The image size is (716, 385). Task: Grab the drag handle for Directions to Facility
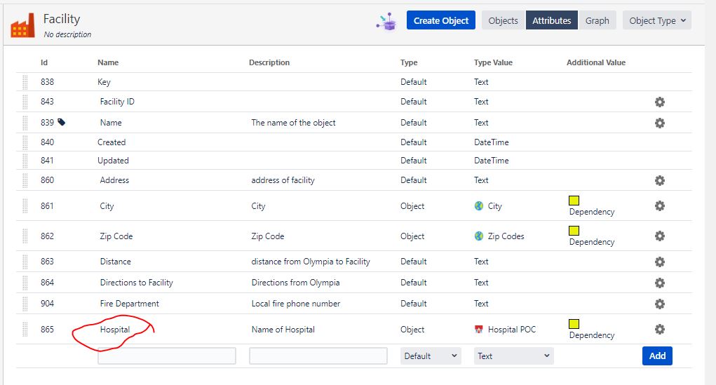click(25, 283)
